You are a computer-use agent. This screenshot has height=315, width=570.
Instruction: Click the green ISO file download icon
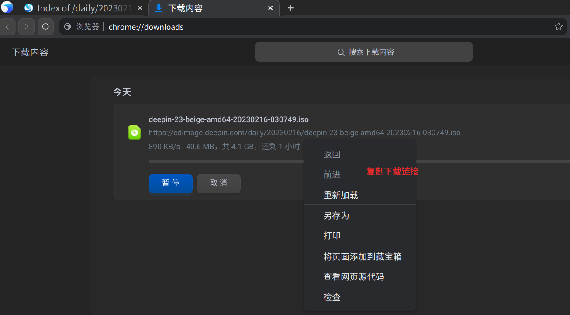134,132
